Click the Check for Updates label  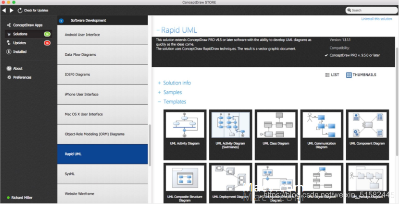click(x=36, y=11)
